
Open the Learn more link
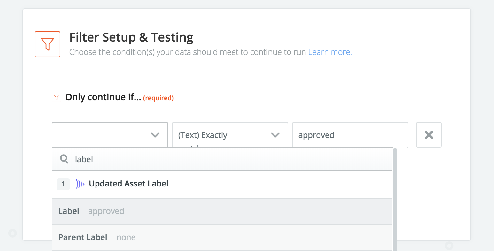point(330,52)
